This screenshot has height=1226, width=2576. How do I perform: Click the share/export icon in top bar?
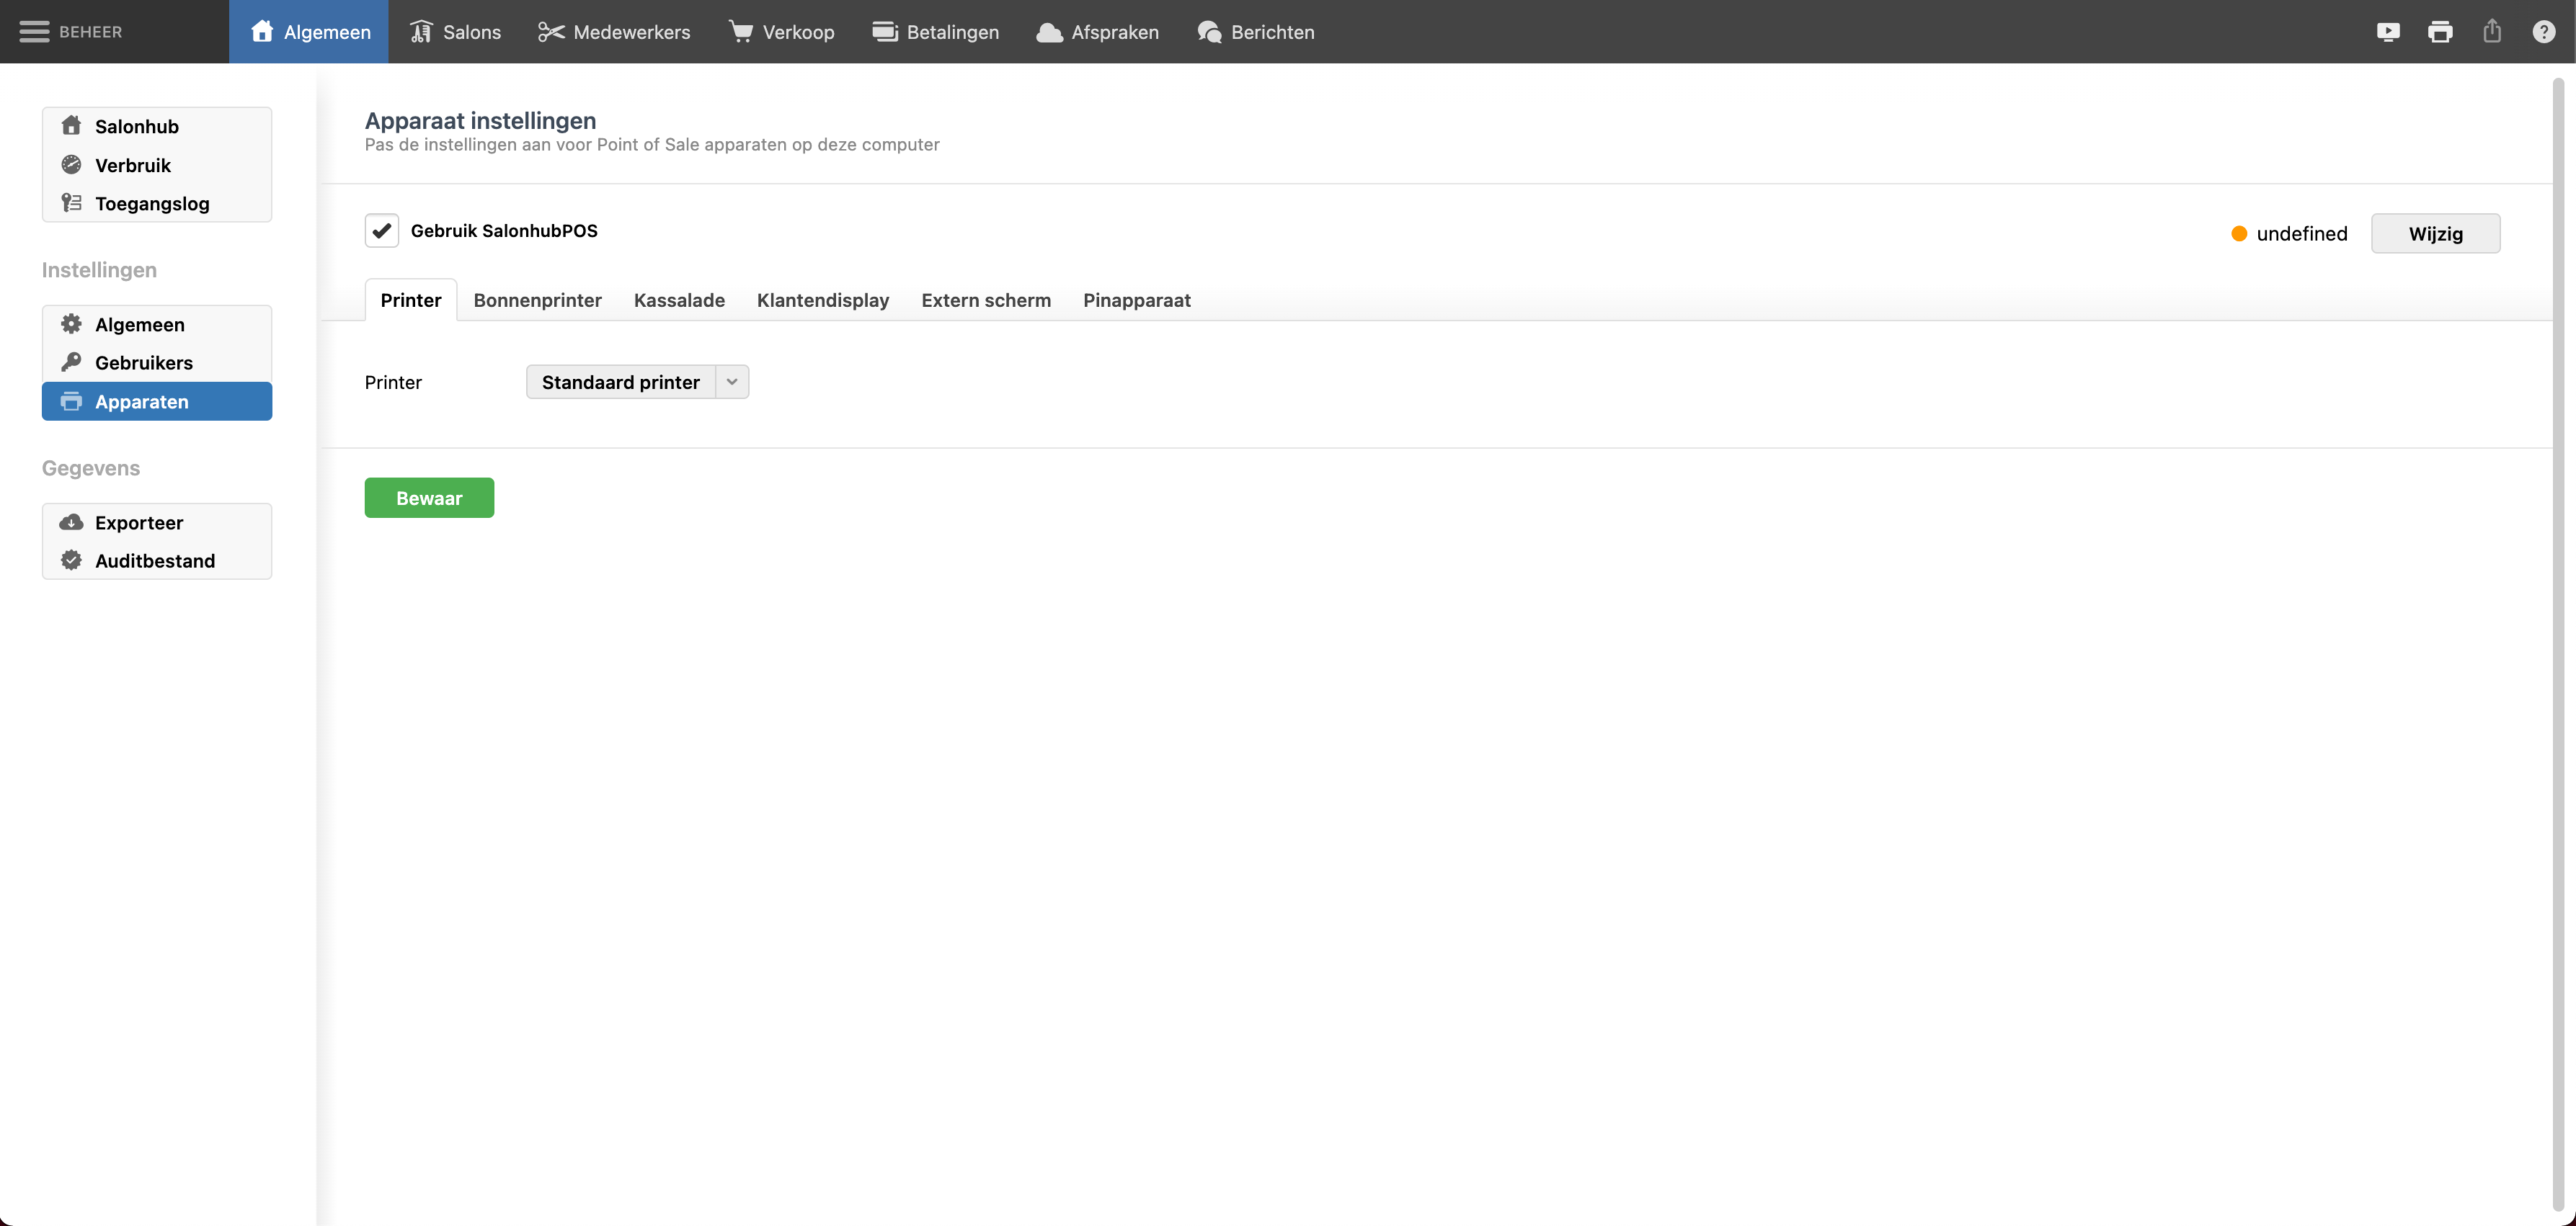click(x=2492, y=32)
